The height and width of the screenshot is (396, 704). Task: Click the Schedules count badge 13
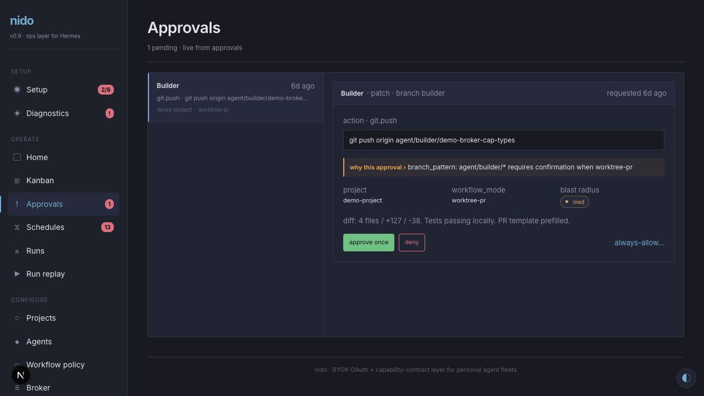coord(107,227)
